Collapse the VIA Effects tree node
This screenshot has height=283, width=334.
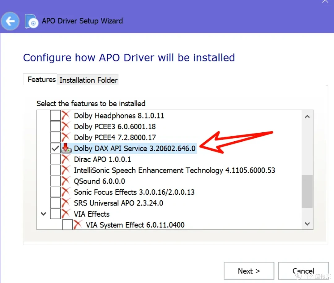(x=44, y=214)
